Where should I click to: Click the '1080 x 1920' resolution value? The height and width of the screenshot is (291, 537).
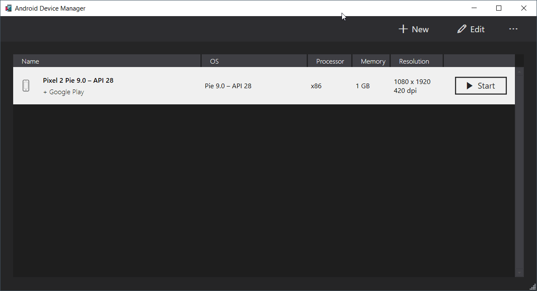[x=412, y=81]
